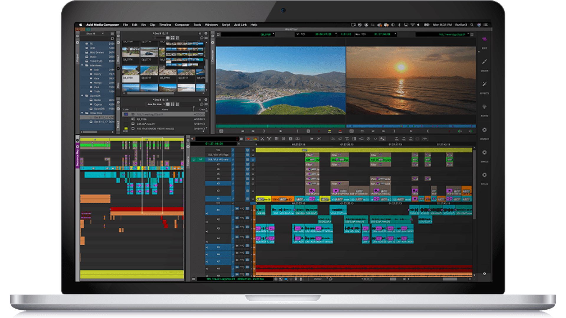Screen dimensions: 566x318
Task: Click the vertical Project panel tab
Action: tap(78, 58)
